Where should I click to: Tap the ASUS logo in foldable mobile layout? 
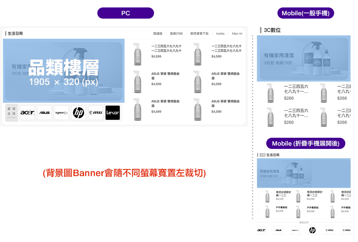tap(278, 230)
